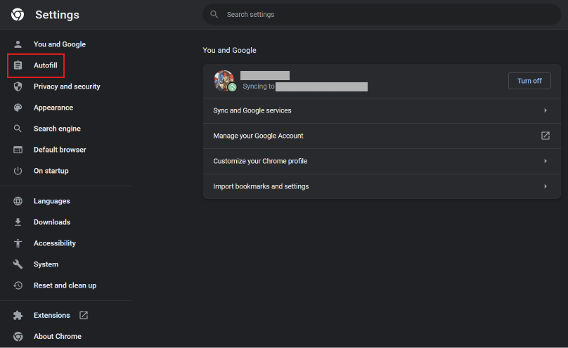Click the wrench System icon

coord(18,264)
